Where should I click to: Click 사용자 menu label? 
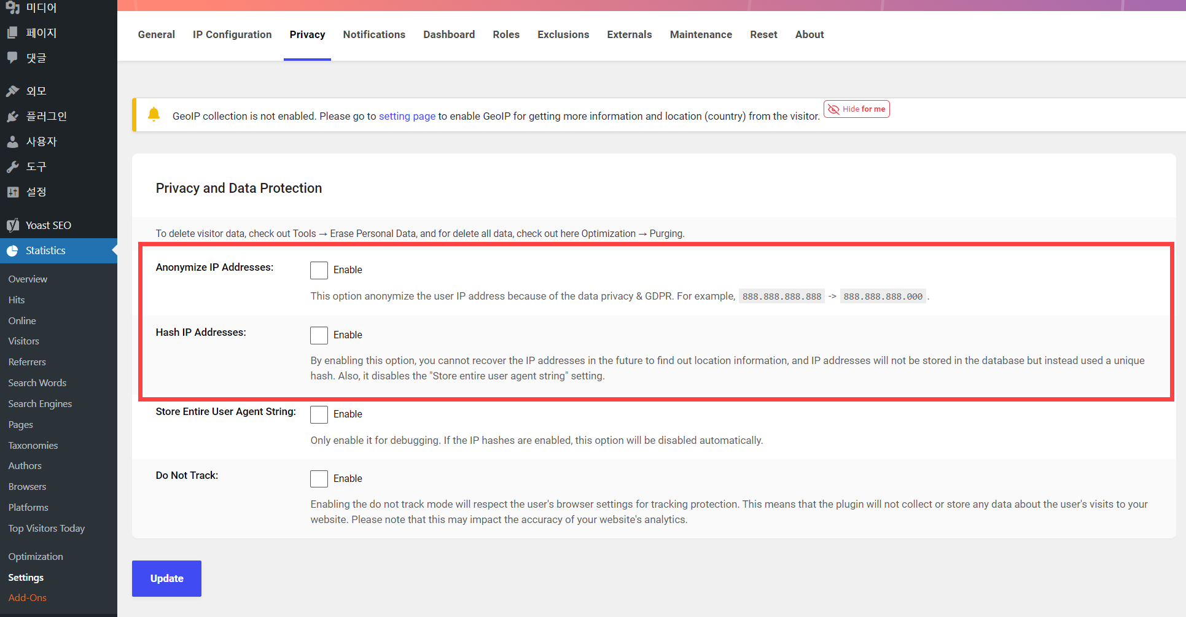coord(41,141)
